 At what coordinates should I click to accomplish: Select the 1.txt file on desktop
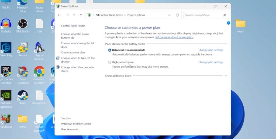tap(39, 25)
